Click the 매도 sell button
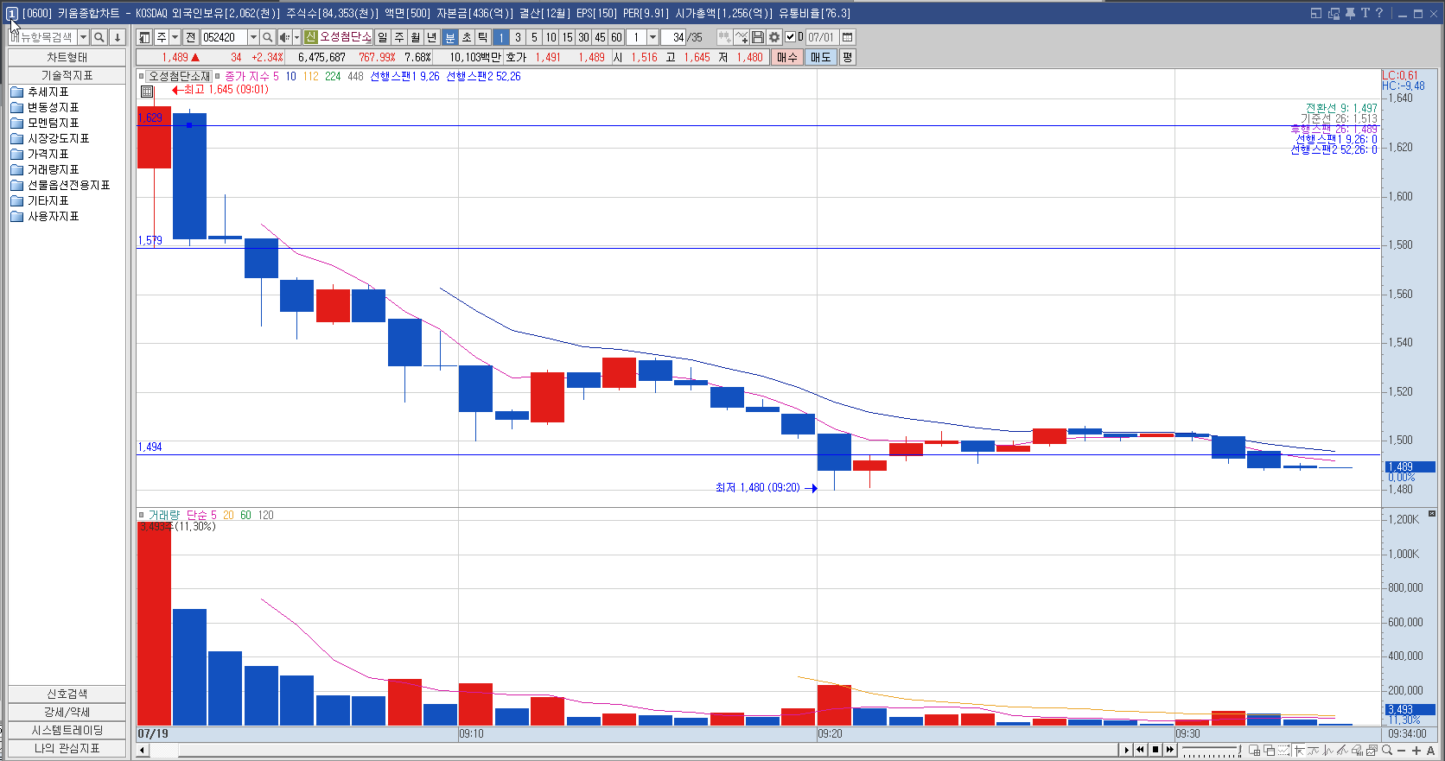 819,57
